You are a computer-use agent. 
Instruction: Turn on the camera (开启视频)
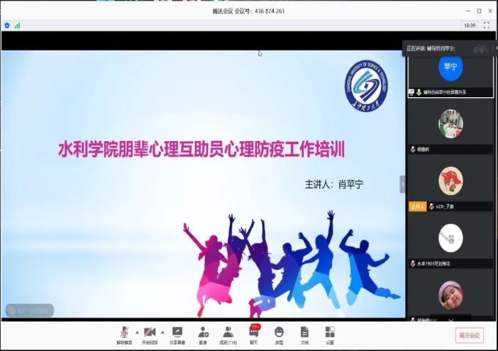click(x=150, y=333)
